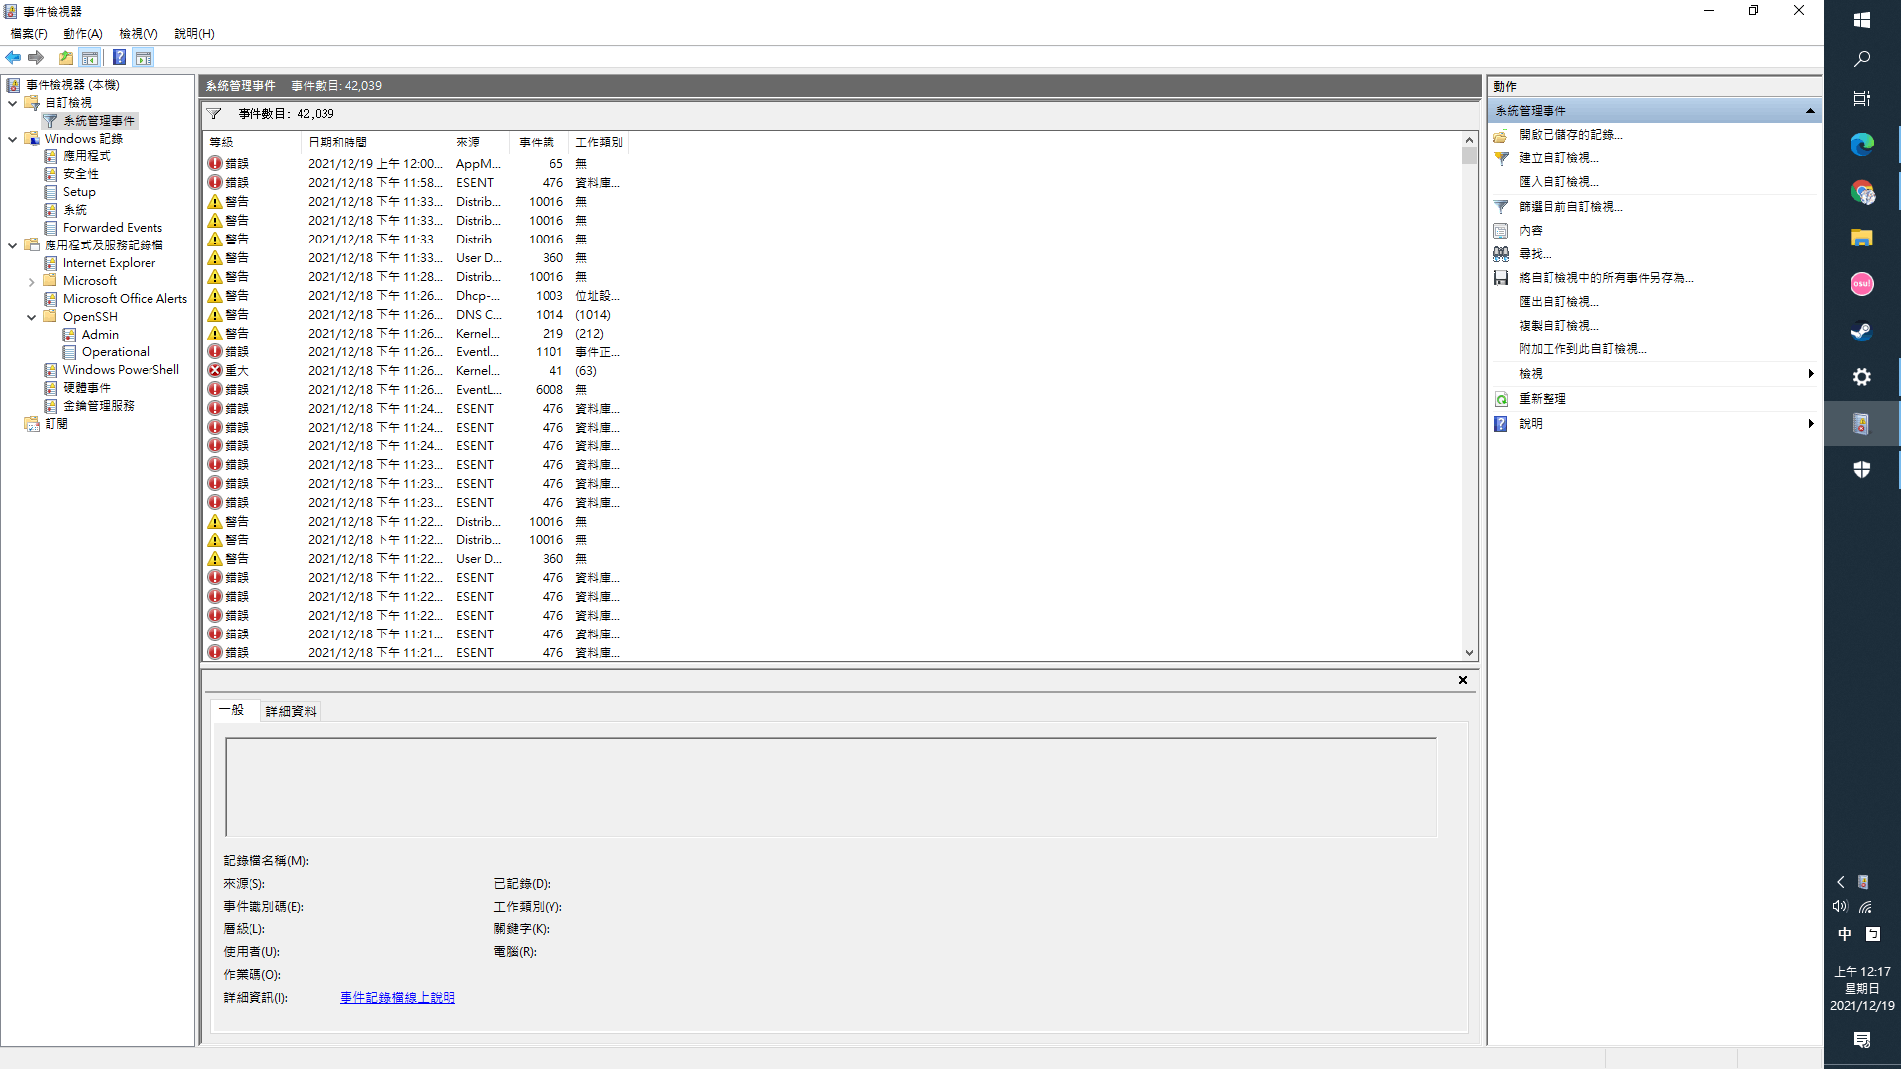The width and height of the screenshot is (1901, 1069).
Task: Click 匯入自訂檢視 action
Action: [1558, 182]
